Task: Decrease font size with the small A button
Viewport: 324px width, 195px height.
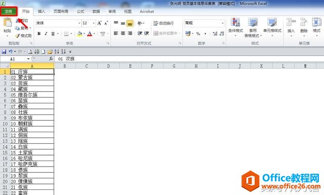Action: pyautogui.click(x=106, y=23)
